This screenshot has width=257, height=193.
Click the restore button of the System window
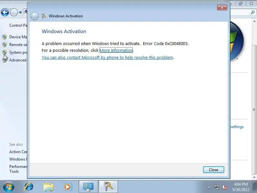(x=240, y=3)
